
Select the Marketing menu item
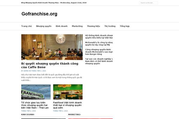point(77,26)
